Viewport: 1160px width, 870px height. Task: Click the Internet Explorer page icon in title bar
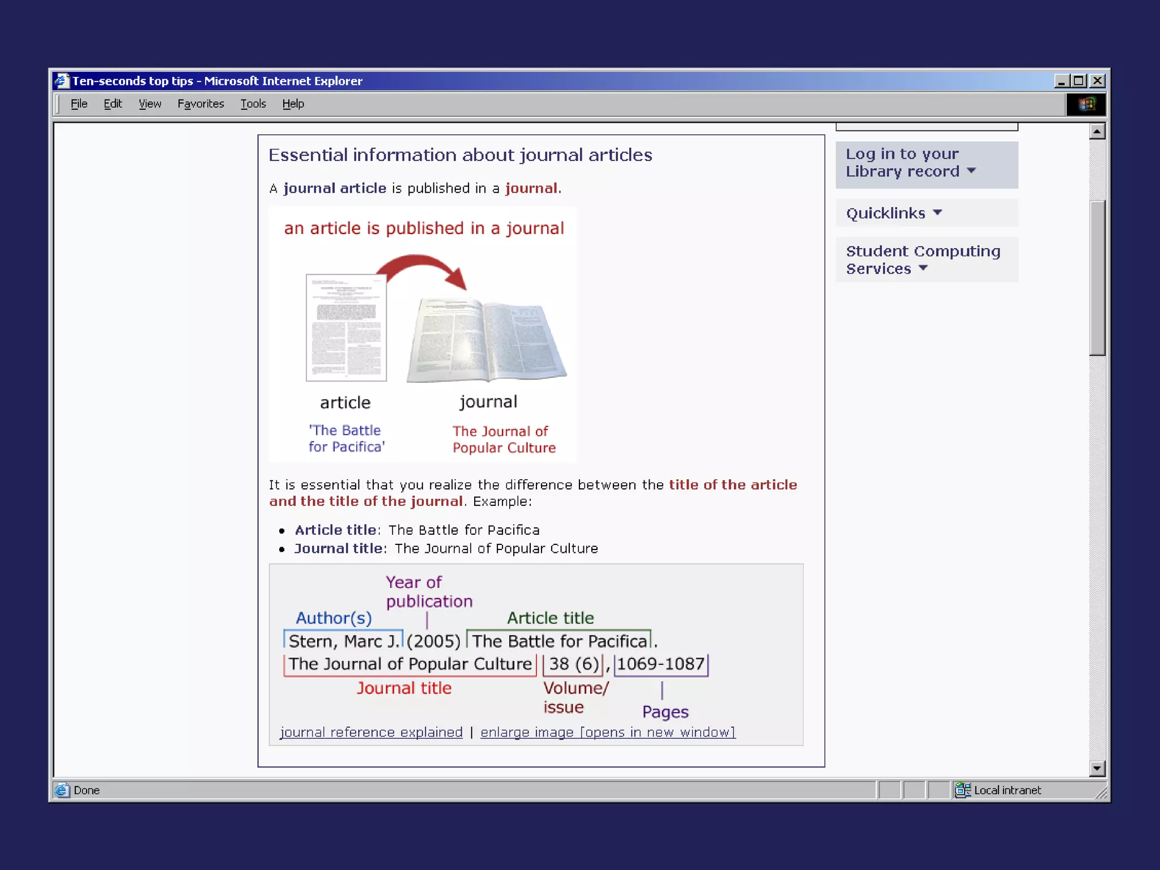62,81
